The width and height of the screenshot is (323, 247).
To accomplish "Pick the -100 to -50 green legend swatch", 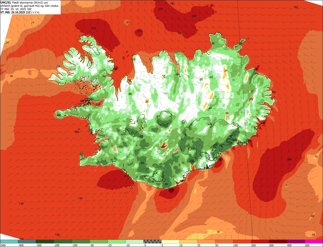I will point(81,241).
